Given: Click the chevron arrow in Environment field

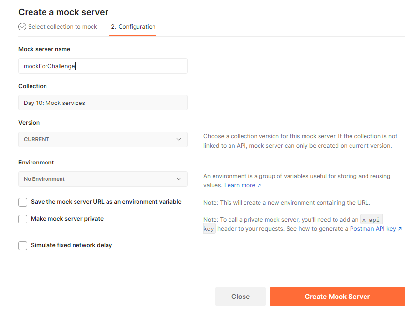Looking at the screenshot, I should 179,179.
